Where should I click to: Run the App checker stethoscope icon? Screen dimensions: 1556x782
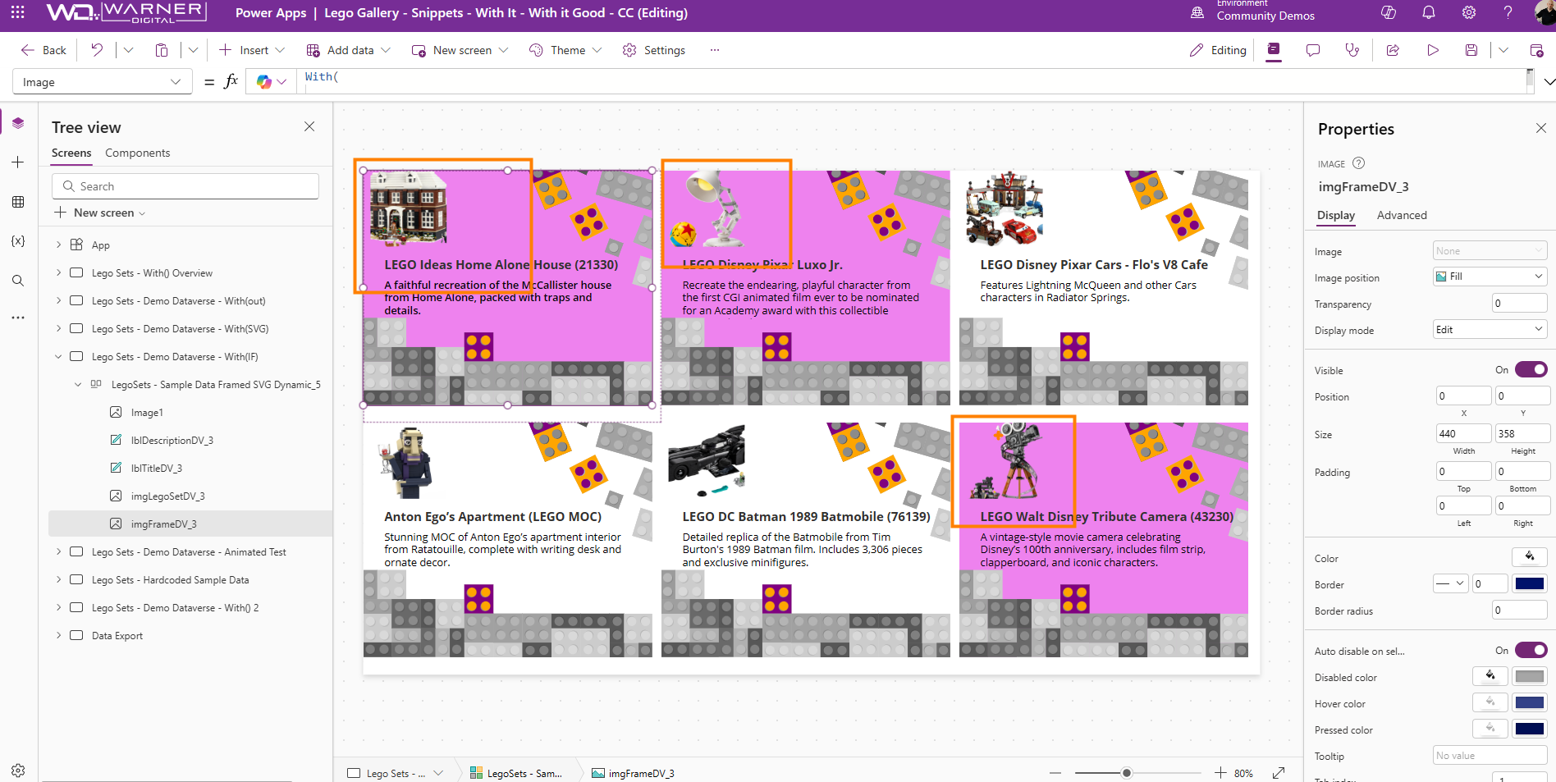coord(1352,50)
